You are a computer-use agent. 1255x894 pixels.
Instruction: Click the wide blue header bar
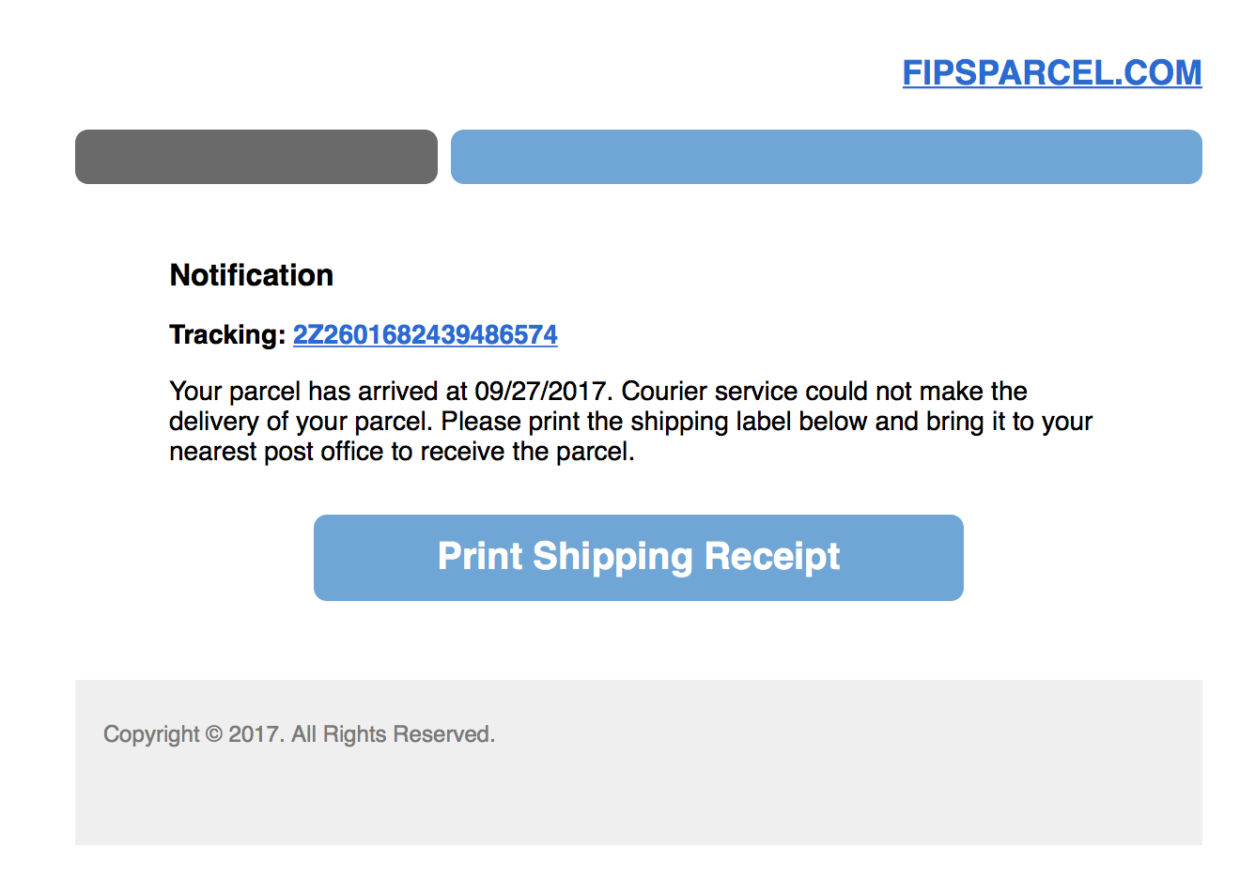point(827,157)
